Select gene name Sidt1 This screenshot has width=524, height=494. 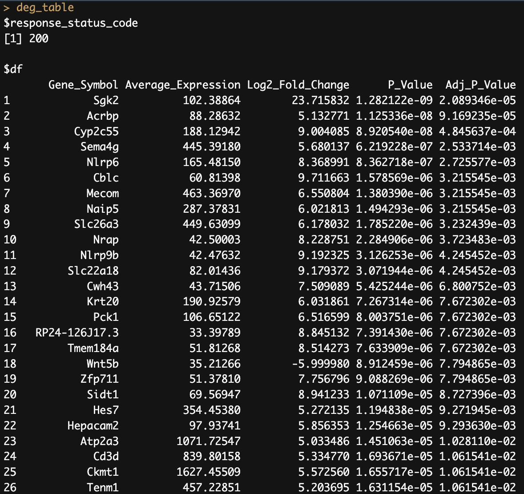click(103, 395)
